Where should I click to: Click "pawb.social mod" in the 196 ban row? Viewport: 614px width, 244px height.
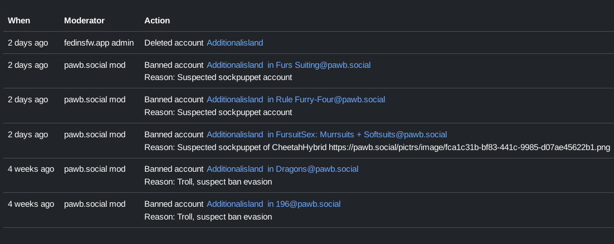(x=95, y=204)
